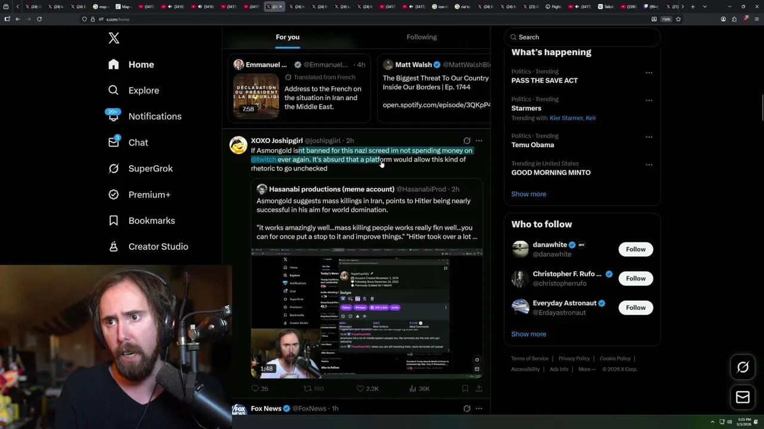Open XOXO Joshipgirl's profile avatar
764x429 pixels.
pyautogui.click(x=238, y=145)
